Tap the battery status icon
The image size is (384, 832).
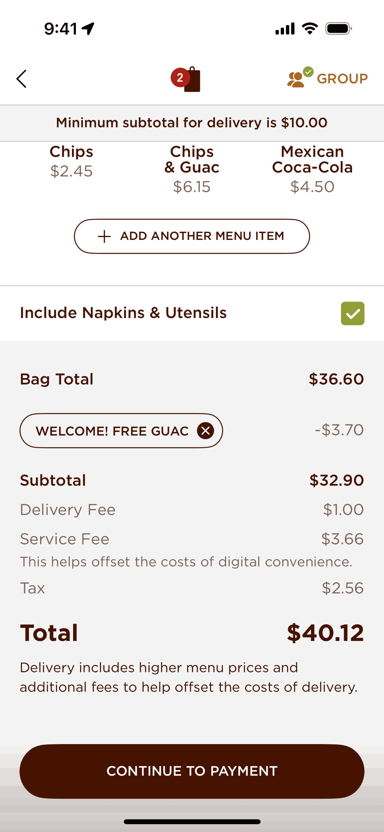[338, 29]
